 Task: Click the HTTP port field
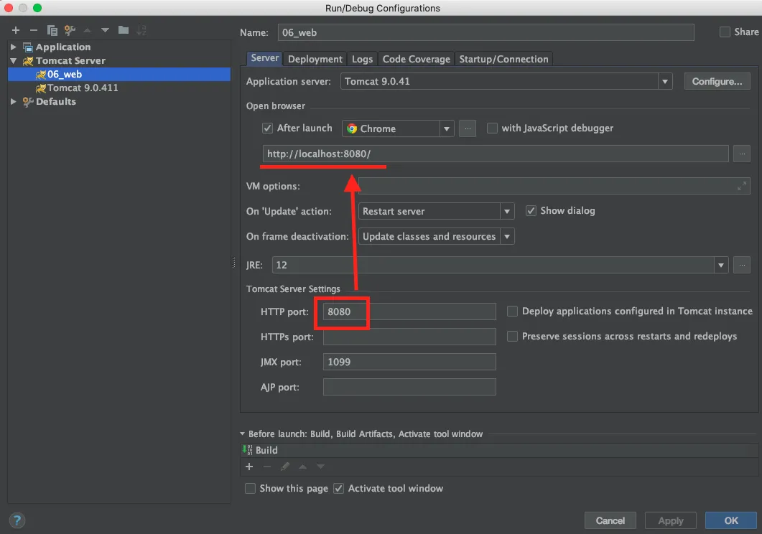[409, 311]
